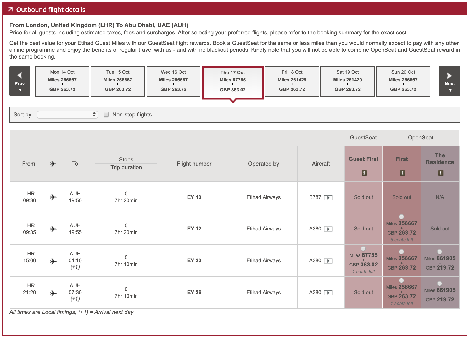Screen dimensions: 470x338
Task: Enable the Non-stop flights checkbox
Action: coord(106,114)
